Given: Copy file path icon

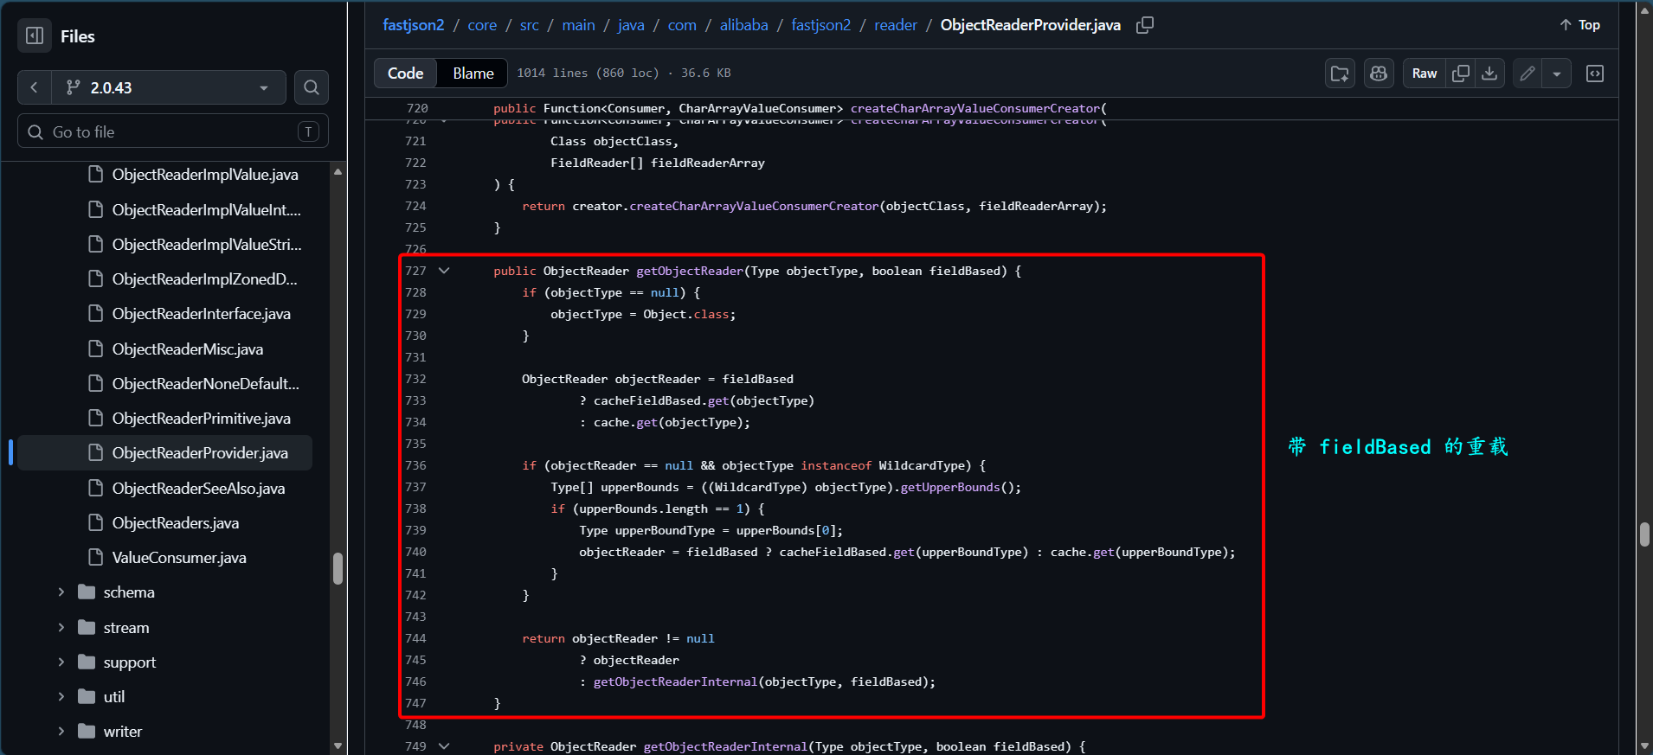Looking at the screenshot, I should pos(1145,25).
